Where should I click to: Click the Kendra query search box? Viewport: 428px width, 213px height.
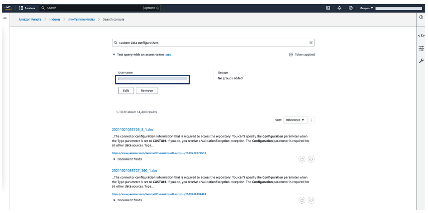click(x=213, y=43)
